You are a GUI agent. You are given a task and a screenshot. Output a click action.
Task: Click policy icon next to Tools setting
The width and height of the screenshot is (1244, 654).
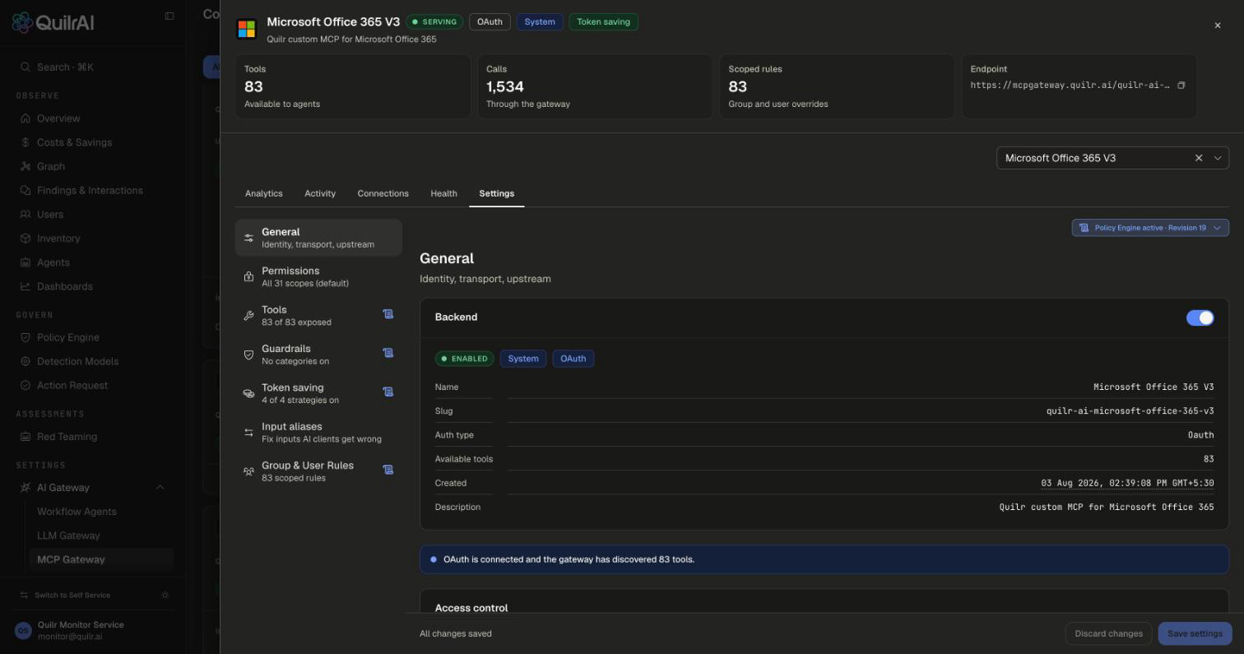[x=388, y=313]
